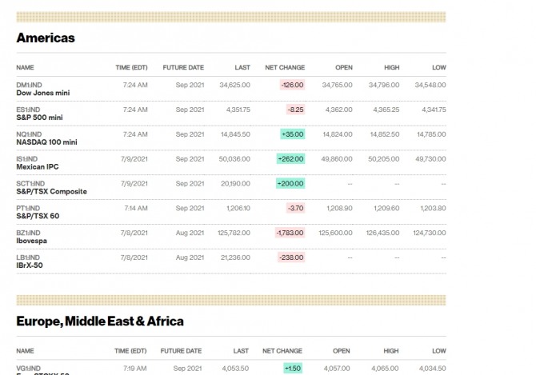
Task: Open the S&P/TSX Composite link
Action: click(51, 192)
